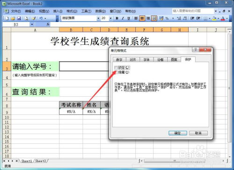Open the 格式(O) menu
This screenshot has height=170, width=234.
(x=72, y=11)
